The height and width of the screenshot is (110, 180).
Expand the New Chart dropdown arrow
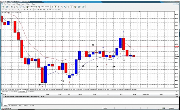(x=5, y=7)
